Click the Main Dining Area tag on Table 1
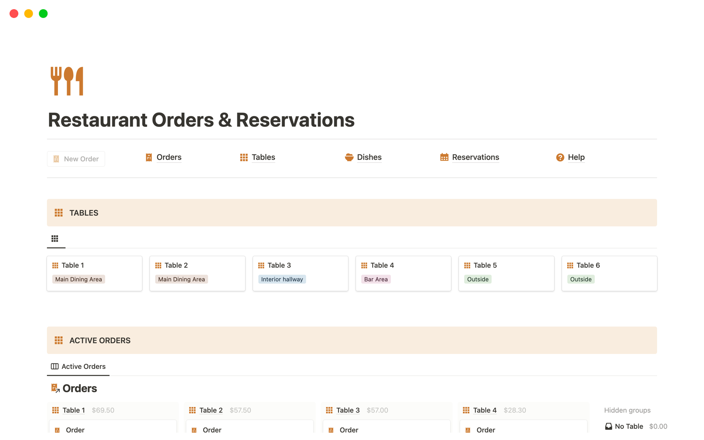704x440 pixels. pos(78,279)
